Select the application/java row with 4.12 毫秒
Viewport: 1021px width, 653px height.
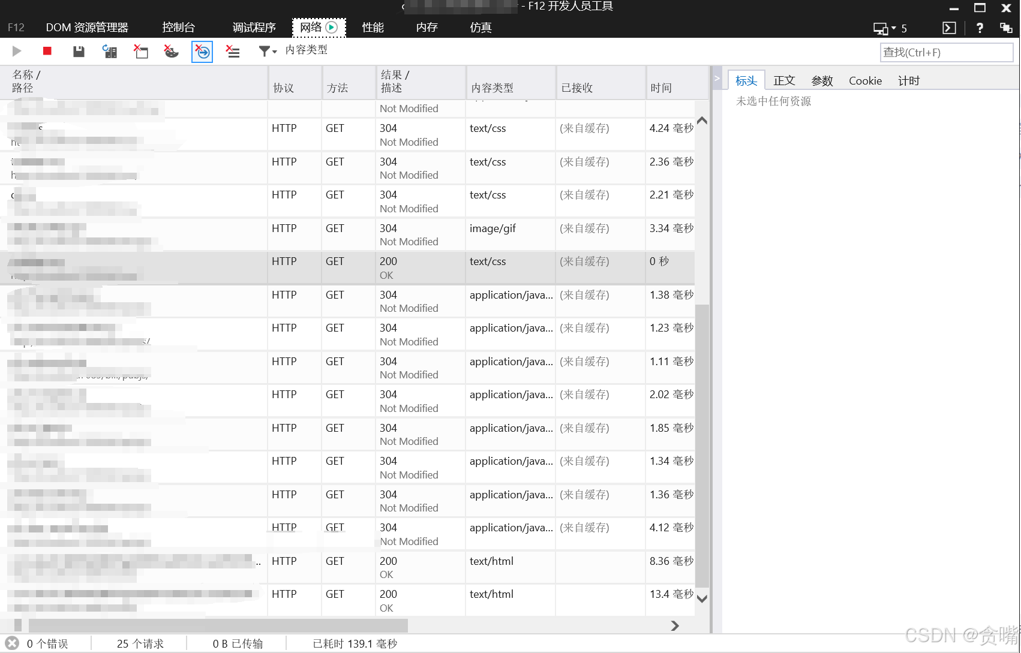(x=347, y=534)
